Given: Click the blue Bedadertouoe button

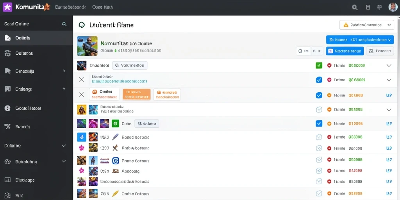Looking at the screenshot, I should click(345, 51).
